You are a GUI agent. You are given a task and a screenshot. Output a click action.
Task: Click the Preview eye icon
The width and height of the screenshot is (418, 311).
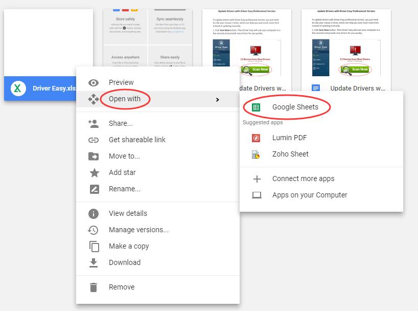coord(94,83)
